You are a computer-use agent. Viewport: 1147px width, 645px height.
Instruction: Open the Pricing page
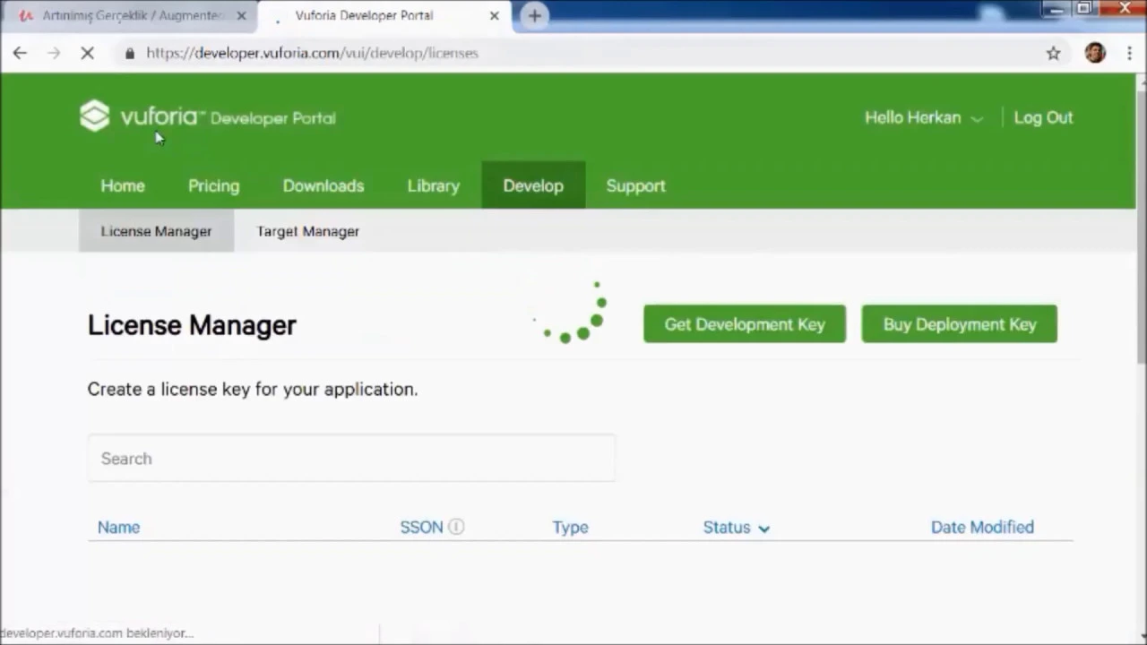[x=213, y=185]
